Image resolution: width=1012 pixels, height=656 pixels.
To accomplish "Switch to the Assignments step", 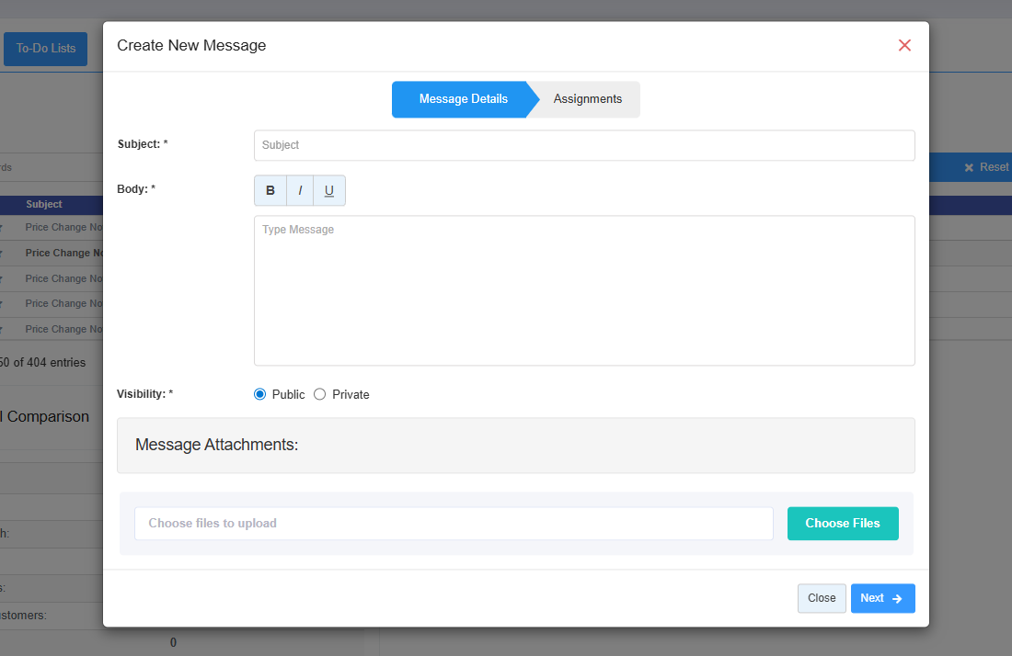I will (587, 99).
